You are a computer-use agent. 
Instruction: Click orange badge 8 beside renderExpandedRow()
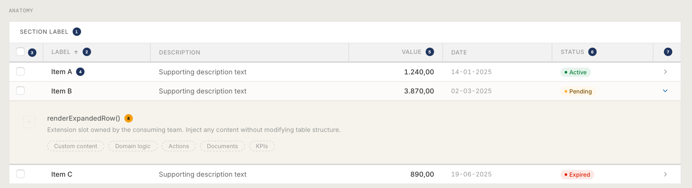(128, 119)
